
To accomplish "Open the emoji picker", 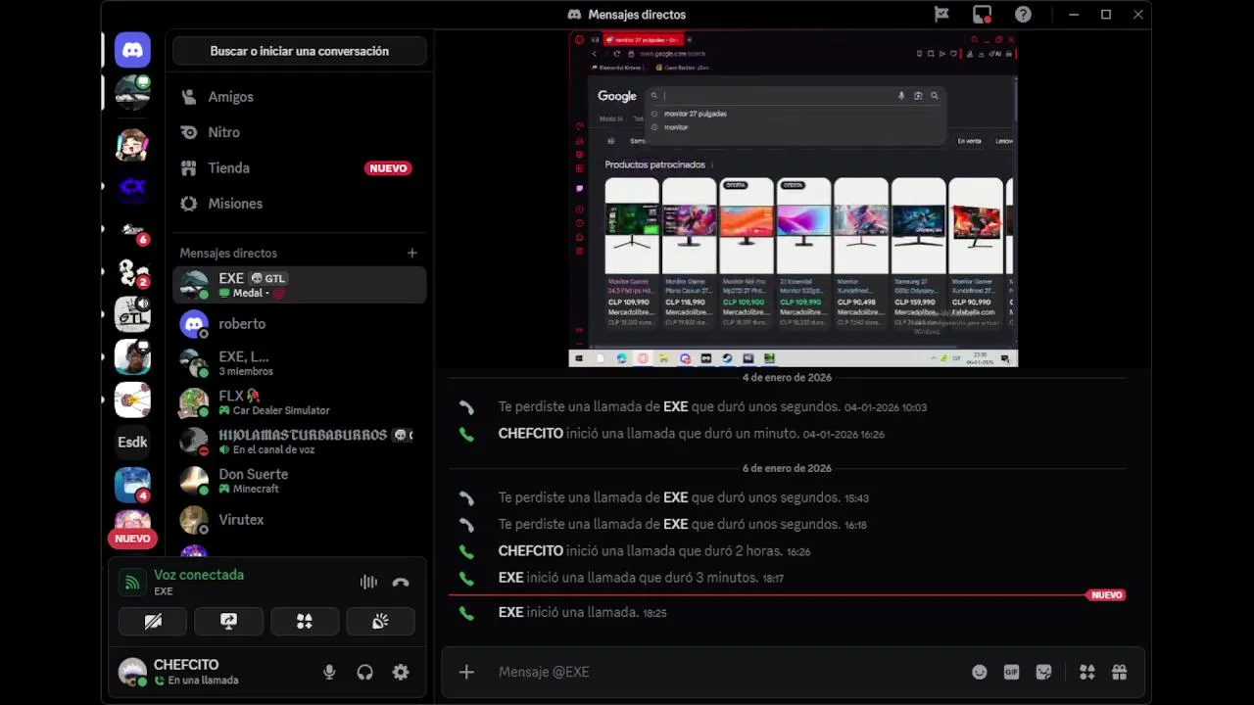I will coord(980,672).
